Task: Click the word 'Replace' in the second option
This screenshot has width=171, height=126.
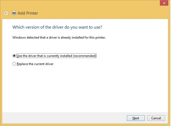Action: click(x=22, y=64)
